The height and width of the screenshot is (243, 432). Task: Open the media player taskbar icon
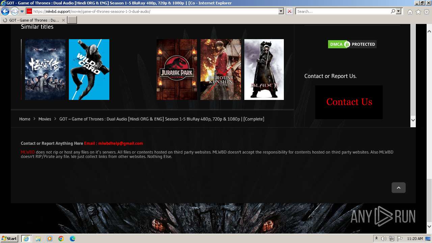pos(50,239)
